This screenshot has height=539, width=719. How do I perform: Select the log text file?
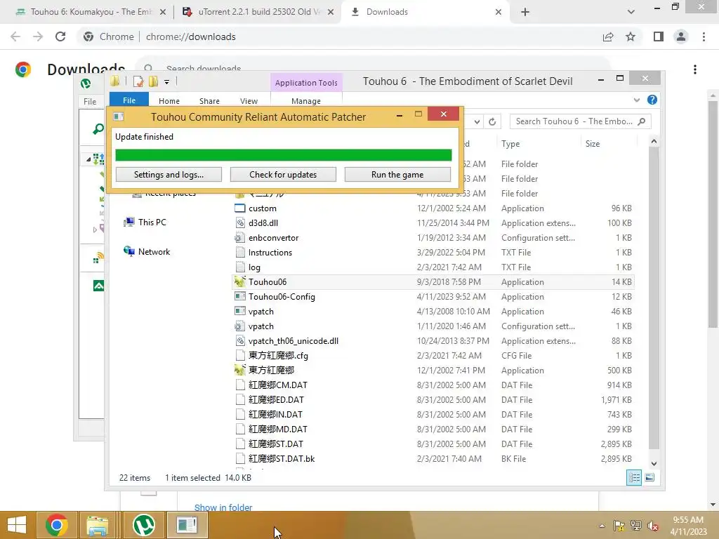[254, 267]
